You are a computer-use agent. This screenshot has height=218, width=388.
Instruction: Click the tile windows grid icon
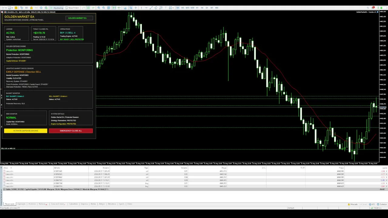[109, 8]
